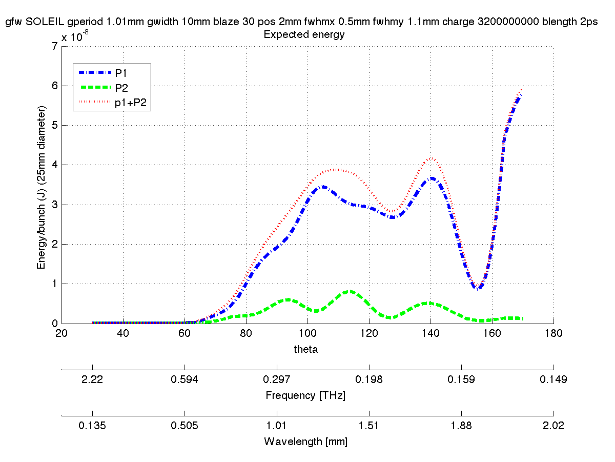Click frequency tick label 0.198
The image size is (615, 462).
coord(369,380)
